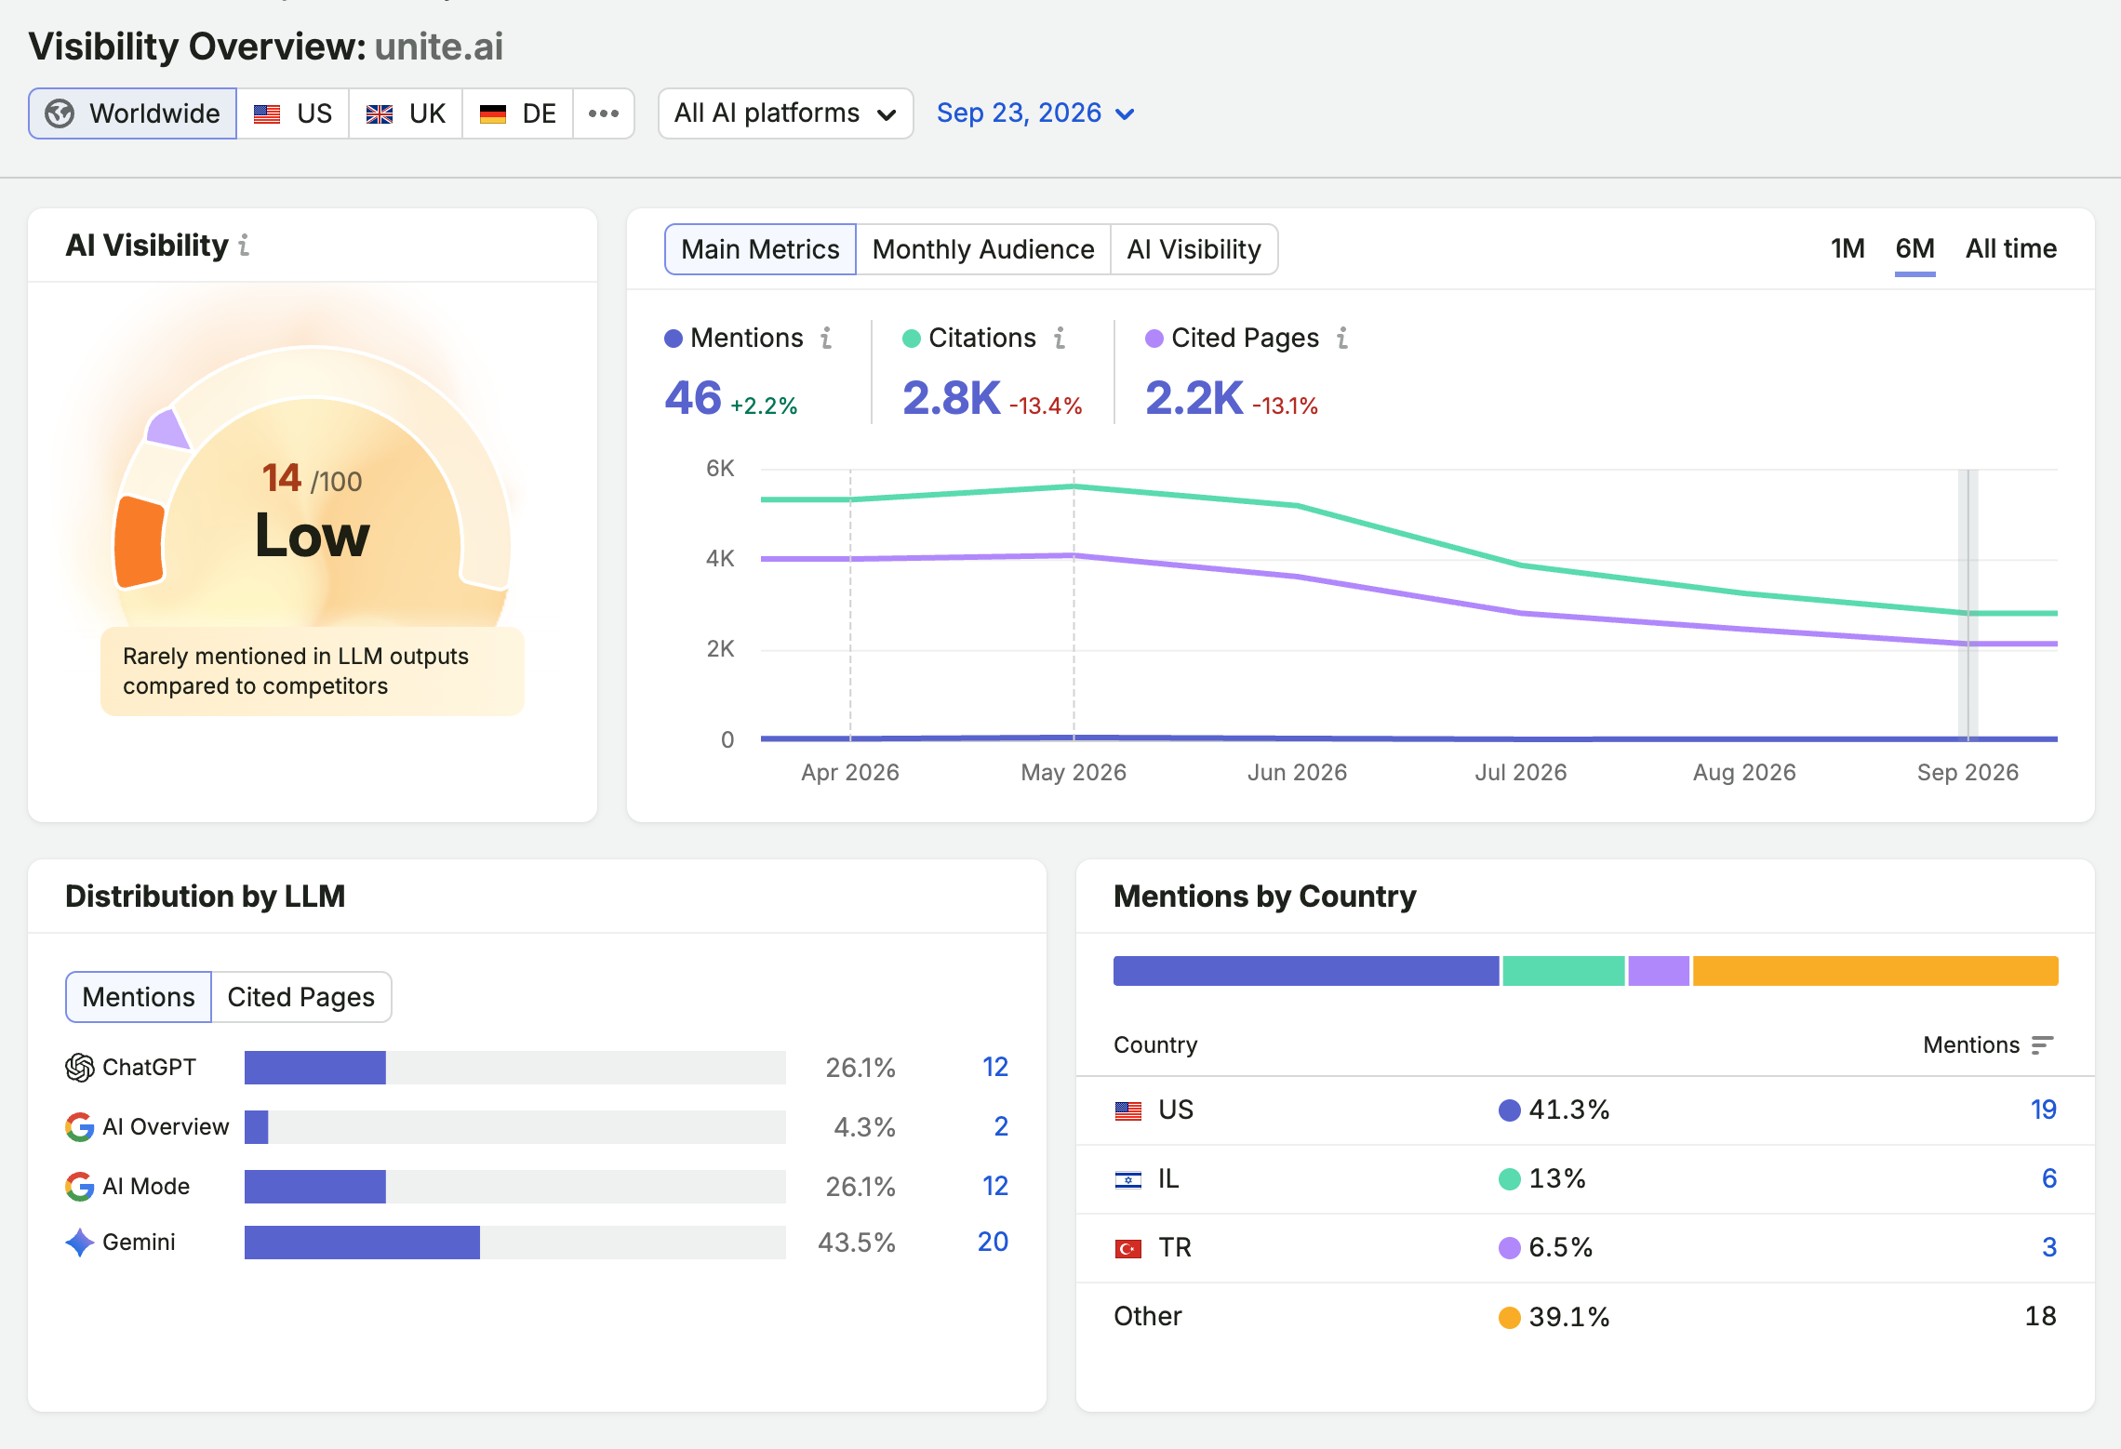This screenshot has width=2121, height=1449.
Task: Toggle the Citations series legend dot
Action: pyautogui.click(x=912, y=339)
